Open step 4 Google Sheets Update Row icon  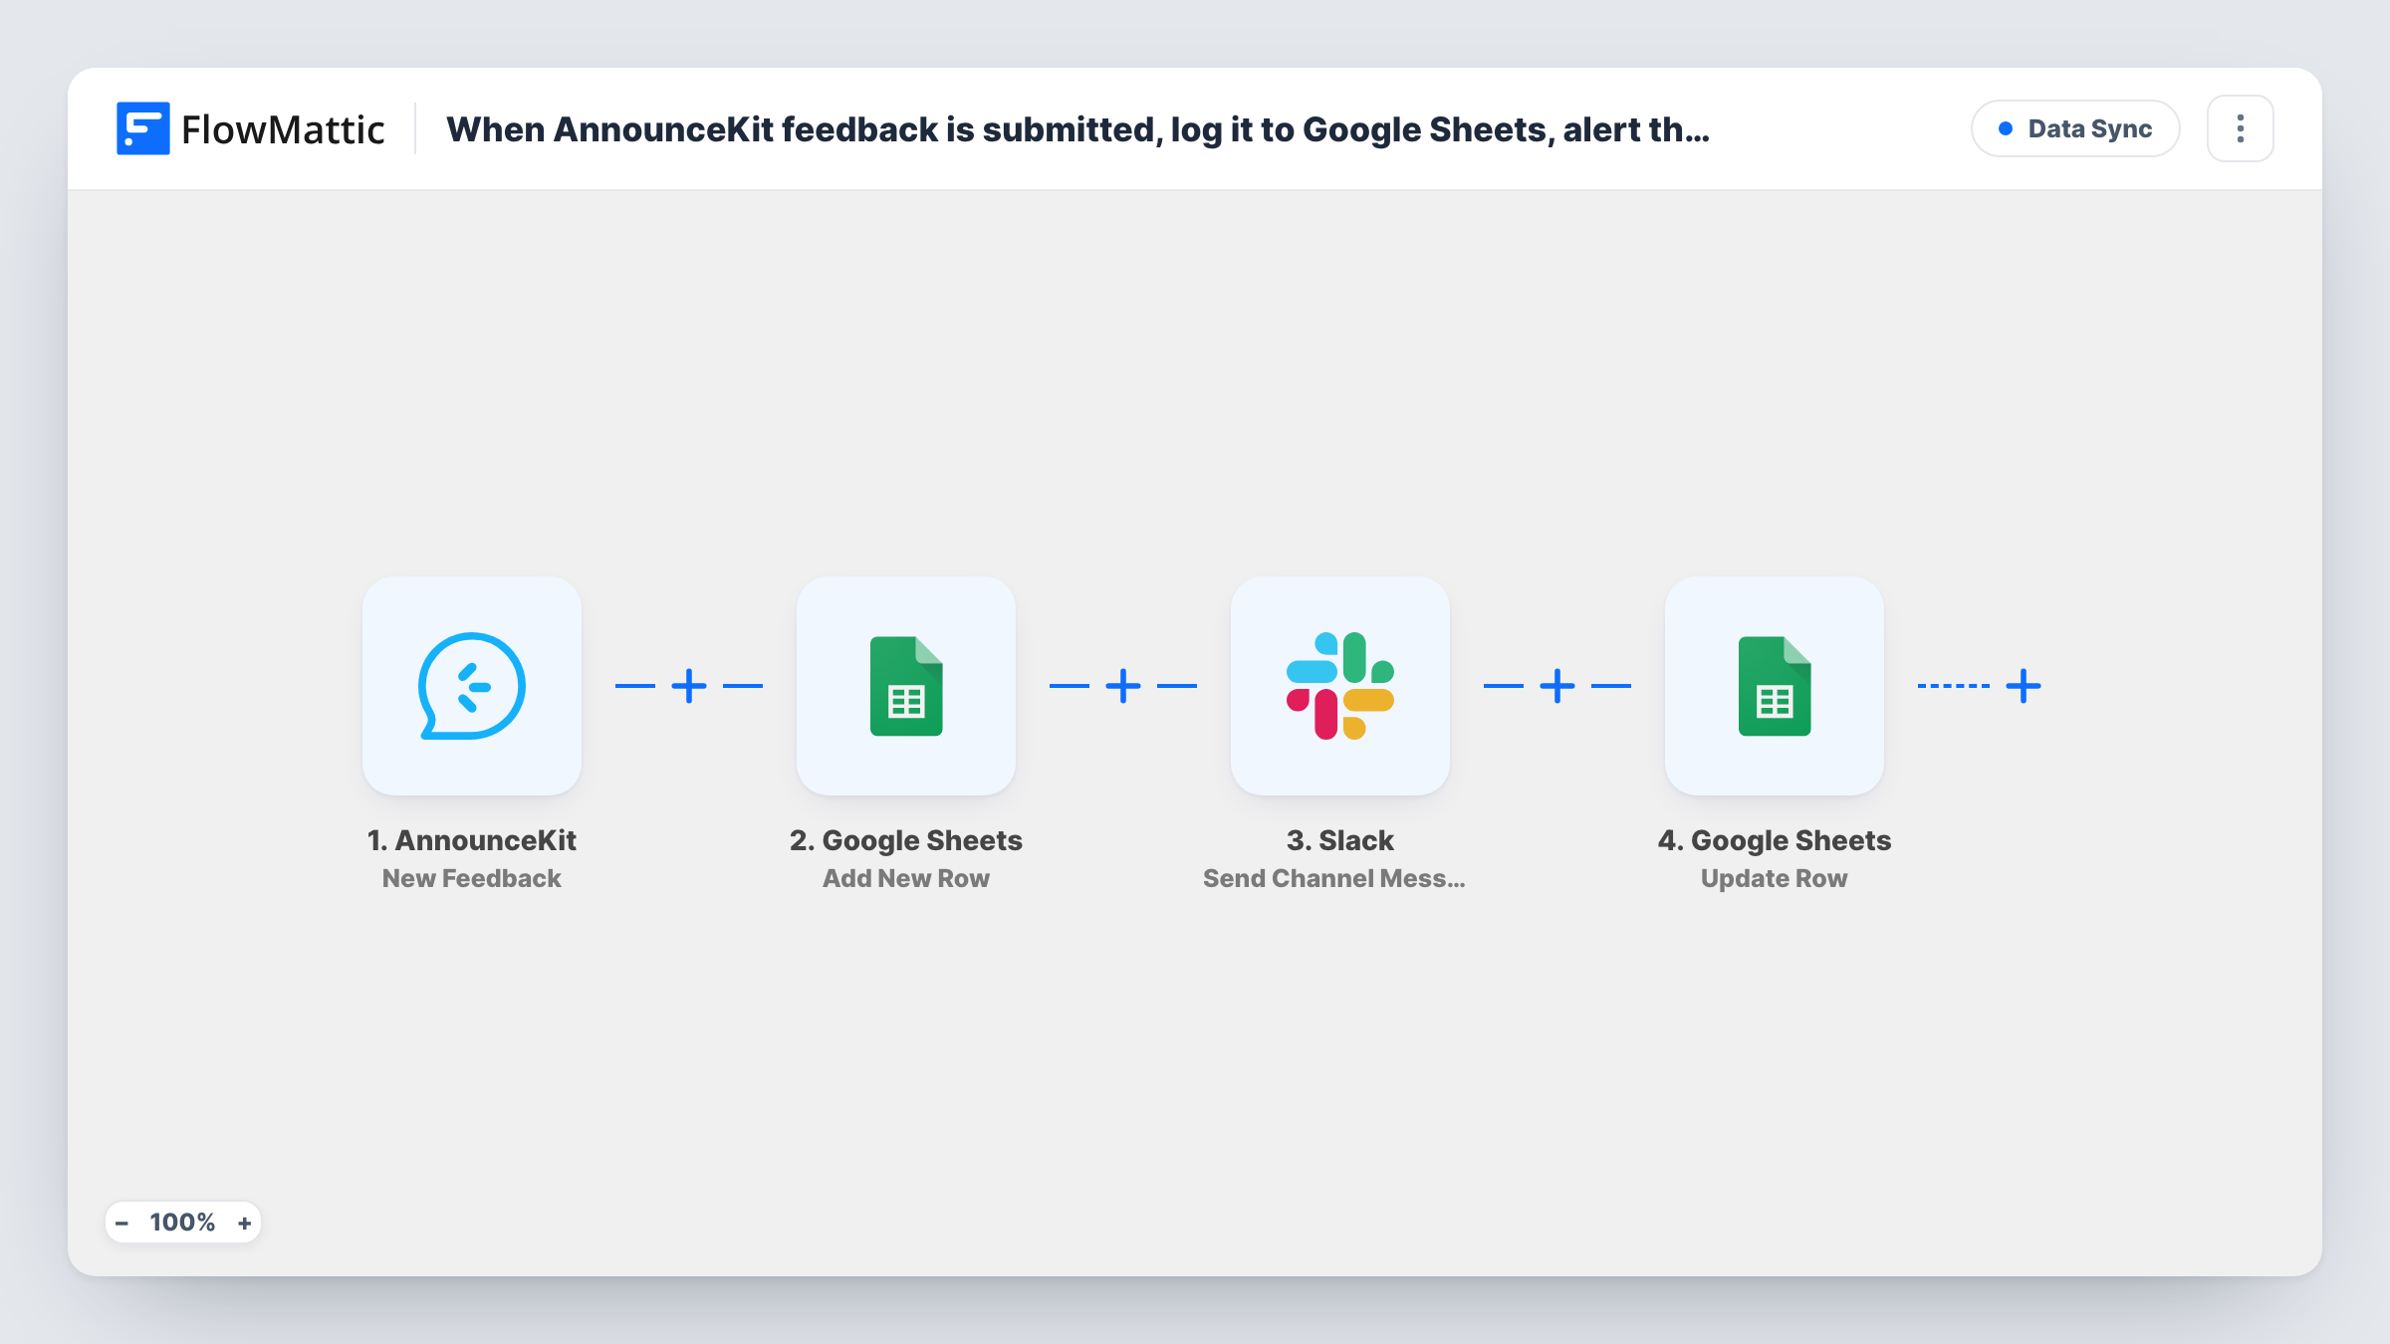coord(1775,686)
